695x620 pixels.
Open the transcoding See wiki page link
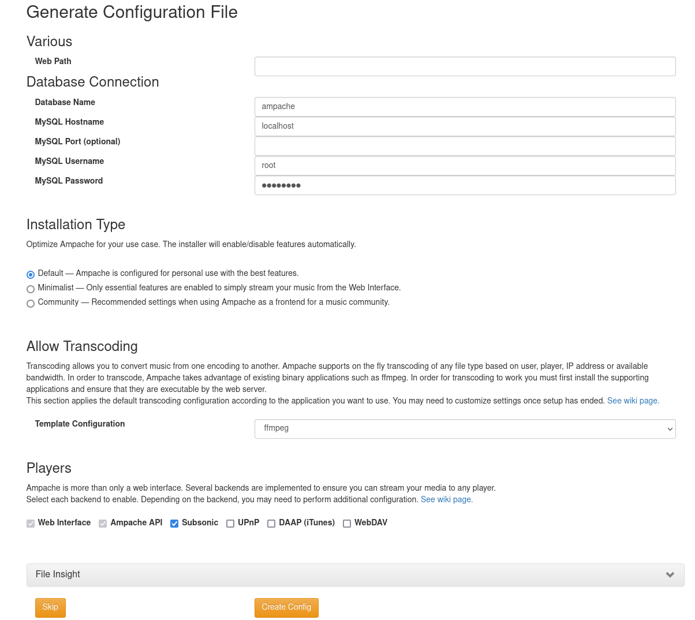coord(633,401)
